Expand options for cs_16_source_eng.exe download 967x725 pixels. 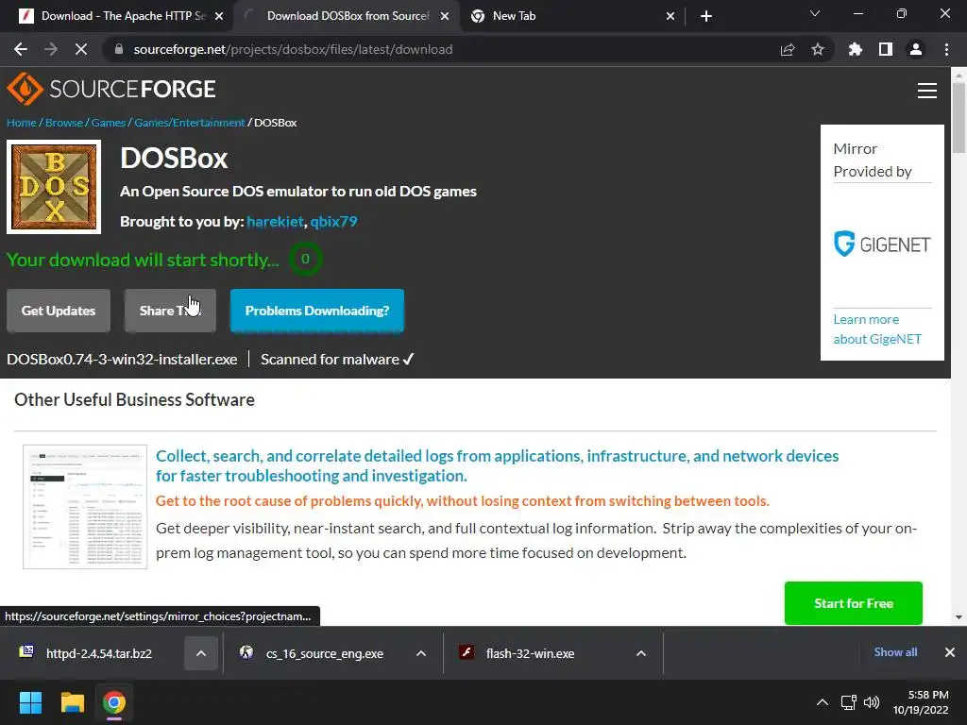tap(421, 653)
